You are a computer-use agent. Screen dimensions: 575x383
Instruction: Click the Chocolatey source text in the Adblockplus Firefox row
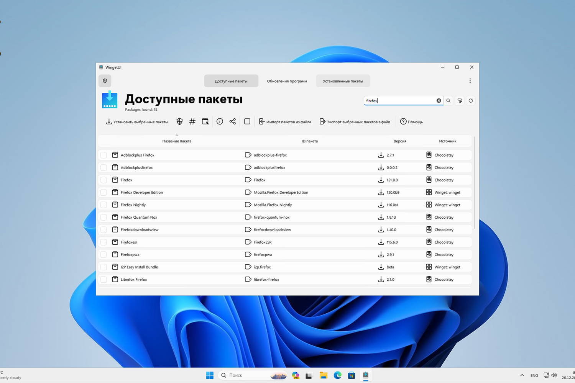444,155
